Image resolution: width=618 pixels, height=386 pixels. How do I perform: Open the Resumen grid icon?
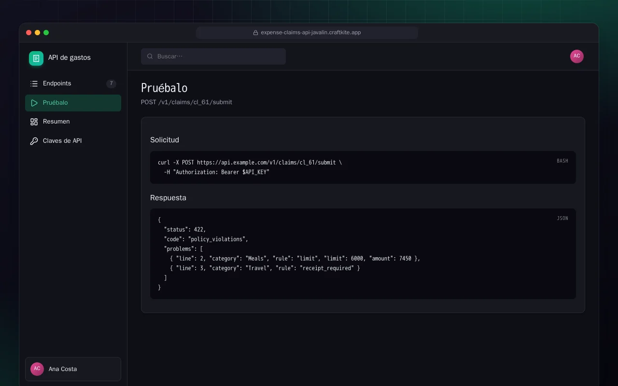34,122
